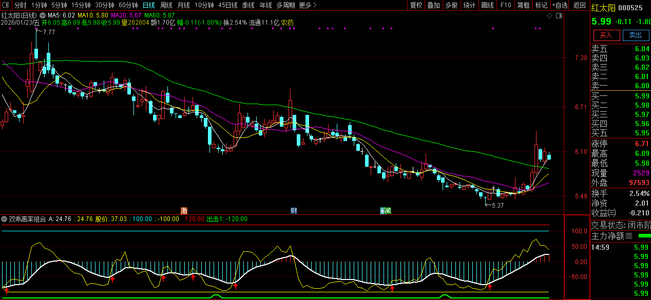This screenshot has width=651, height=300.
Task: Click the blue 财 event marker on the timeline
Action: pos(294,210)
